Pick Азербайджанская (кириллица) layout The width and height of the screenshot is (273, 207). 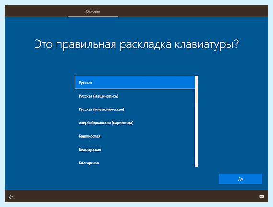click(135, 123)
